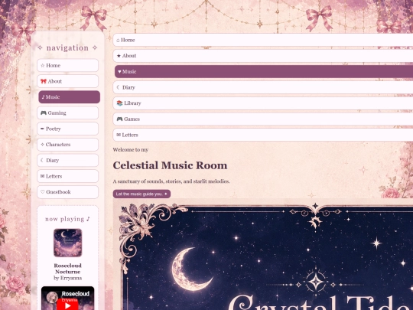Viewport: 413px width, 310px height.
Task: Click the star icon beside top About
Action: pos(119,56)
